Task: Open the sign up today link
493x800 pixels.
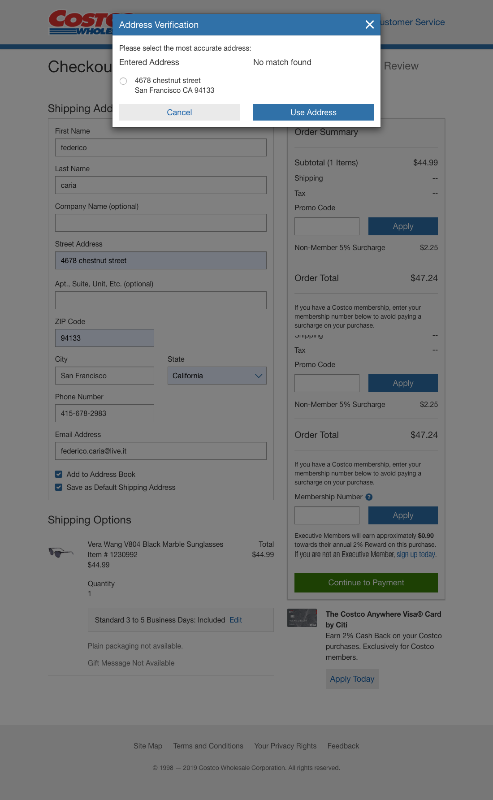Action: (416, 554)
